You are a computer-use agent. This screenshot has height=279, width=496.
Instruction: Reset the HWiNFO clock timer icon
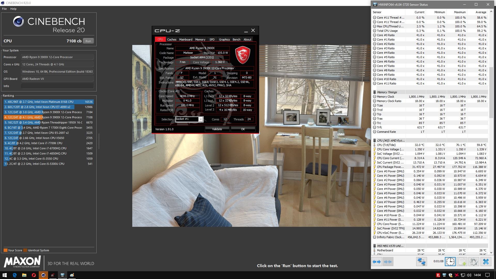pos(450,262)
